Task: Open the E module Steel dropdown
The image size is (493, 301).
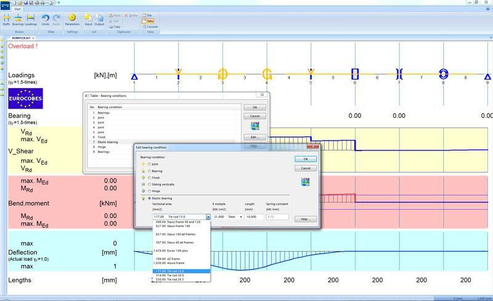Action: pyautogui.click(x=240, y=217)
